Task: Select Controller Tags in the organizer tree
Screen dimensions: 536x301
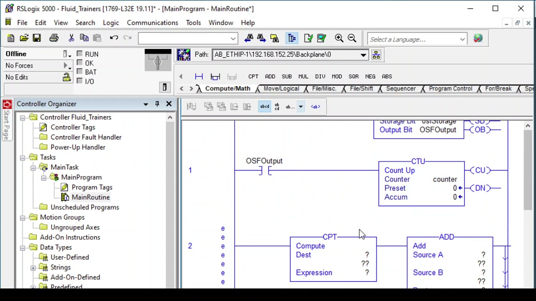Action: click(x=73, y=127)
